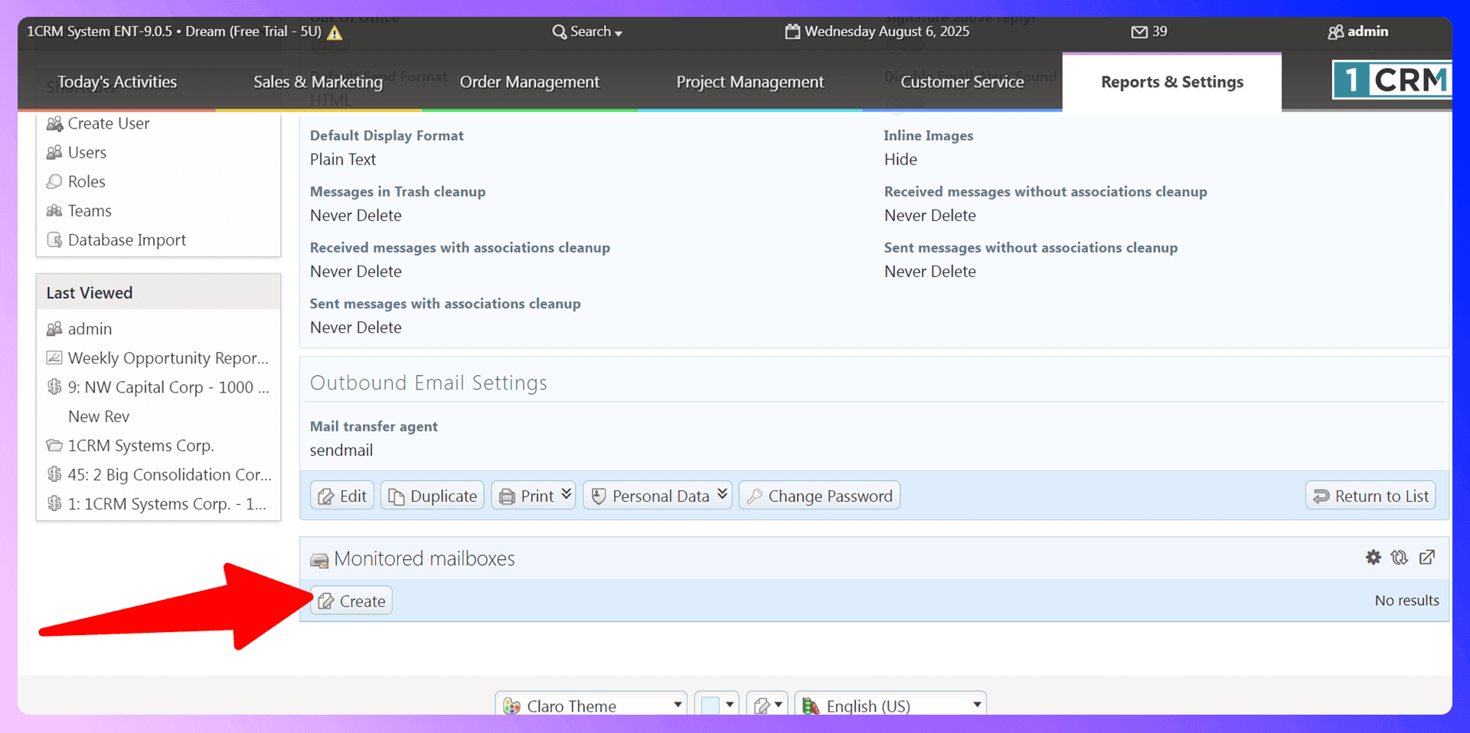
Task: Open Users list in sidebar
Action: pos(87,152)
